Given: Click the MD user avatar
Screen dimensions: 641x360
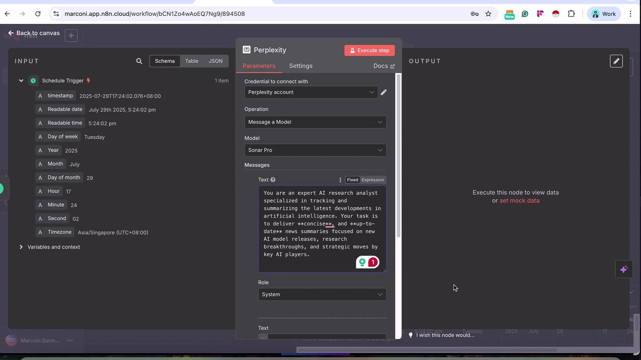Looking at the screenshot, I should click(11, 340).
